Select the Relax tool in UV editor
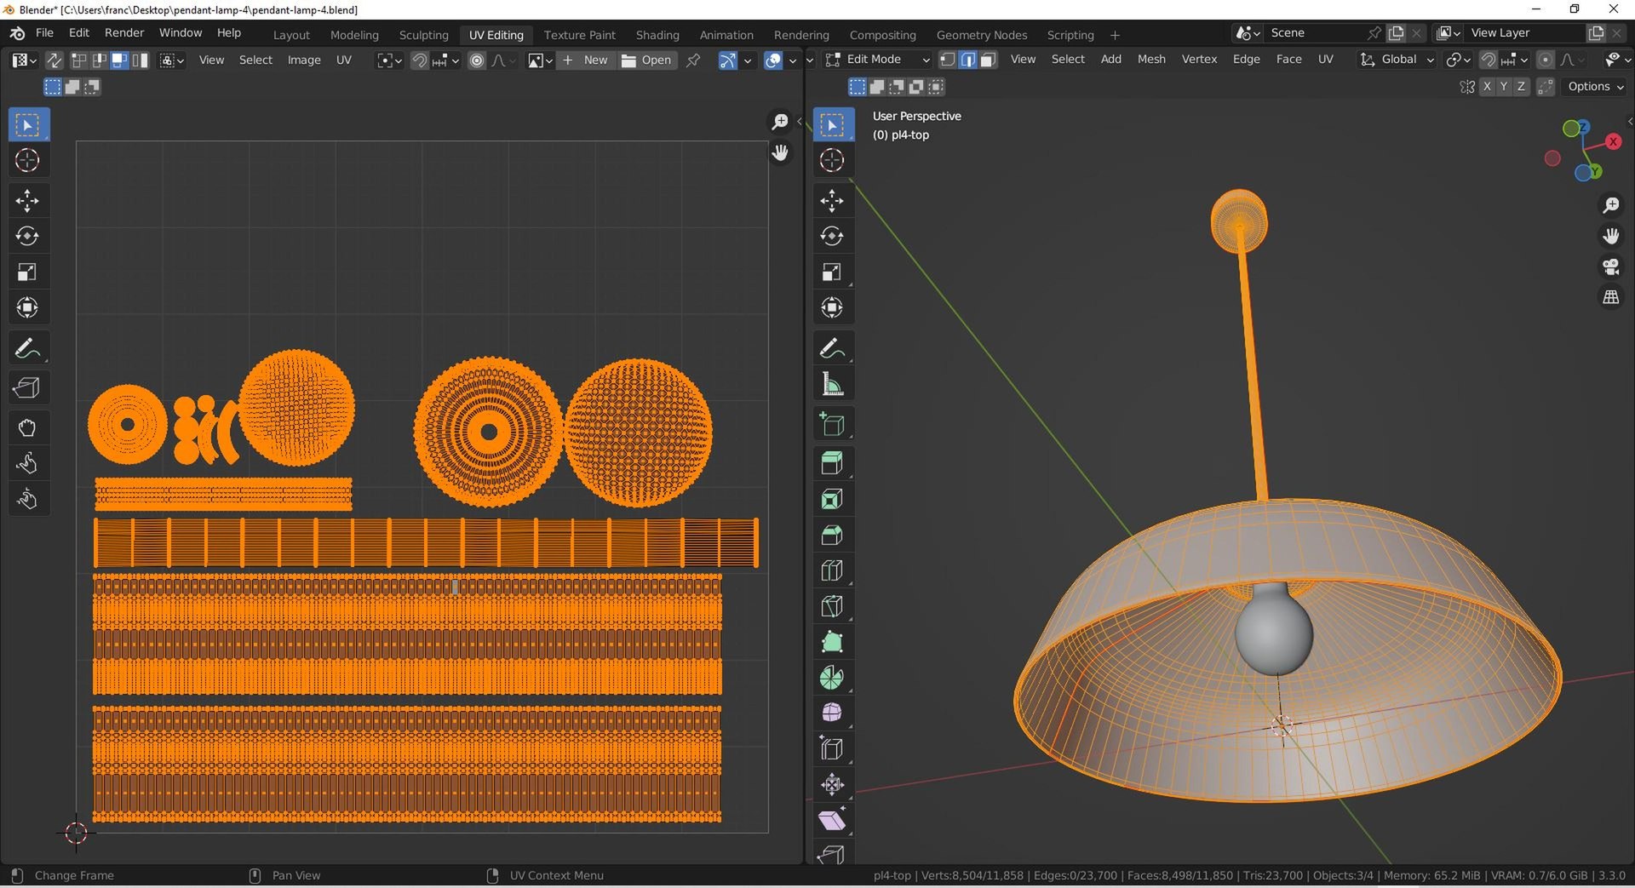Viewport: 1635px width, 888px height. coord(27,463)
